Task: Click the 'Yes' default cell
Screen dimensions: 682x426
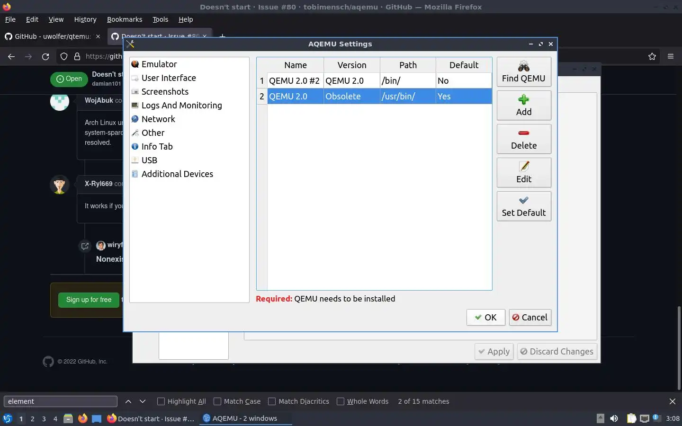Action: (464, 97)
